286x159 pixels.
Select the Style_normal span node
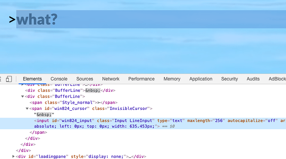[x=73, y=102]
